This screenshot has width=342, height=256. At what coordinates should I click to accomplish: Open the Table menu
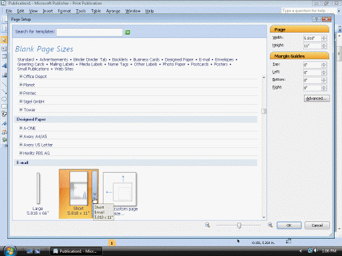[96, 11]
